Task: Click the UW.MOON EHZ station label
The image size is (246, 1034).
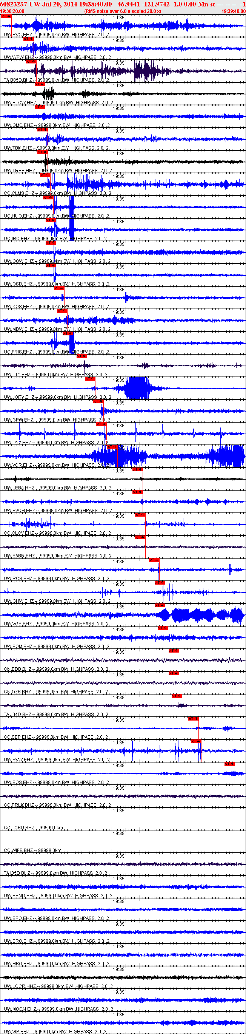Action: pos(20,1009)
